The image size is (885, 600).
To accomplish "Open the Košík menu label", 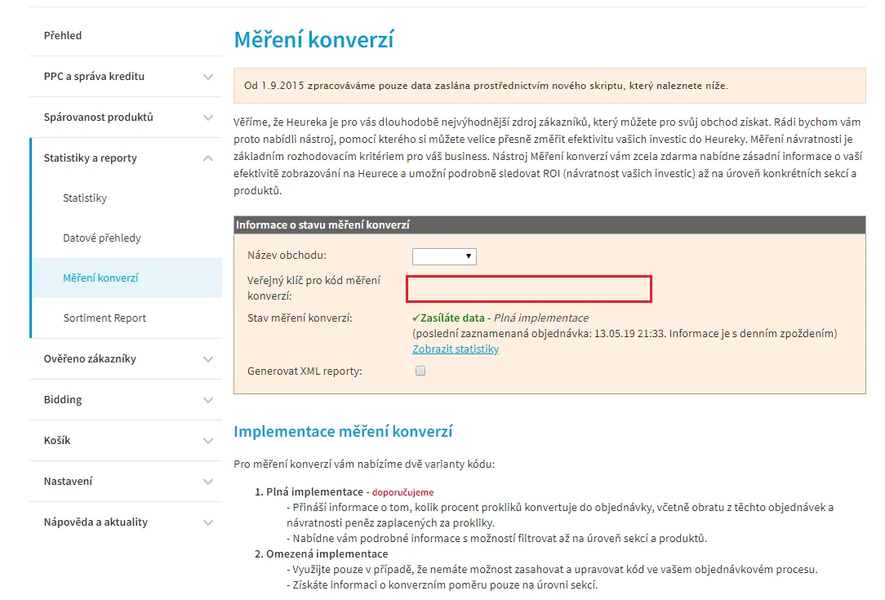I will click(57, 440).
